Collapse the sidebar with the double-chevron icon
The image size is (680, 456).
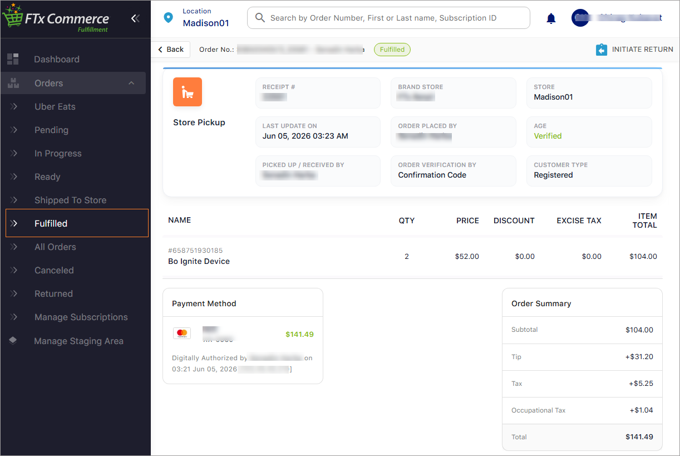tap(135, 18)
